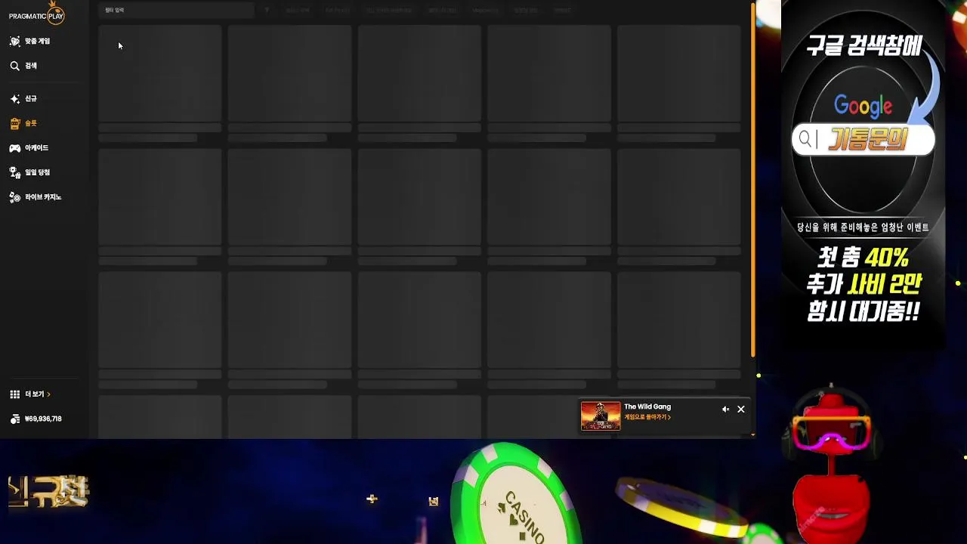Viewport: 967px width, 544px height.
Task: Open 검색 search in the sidebar
Action: tap(23, 66)
